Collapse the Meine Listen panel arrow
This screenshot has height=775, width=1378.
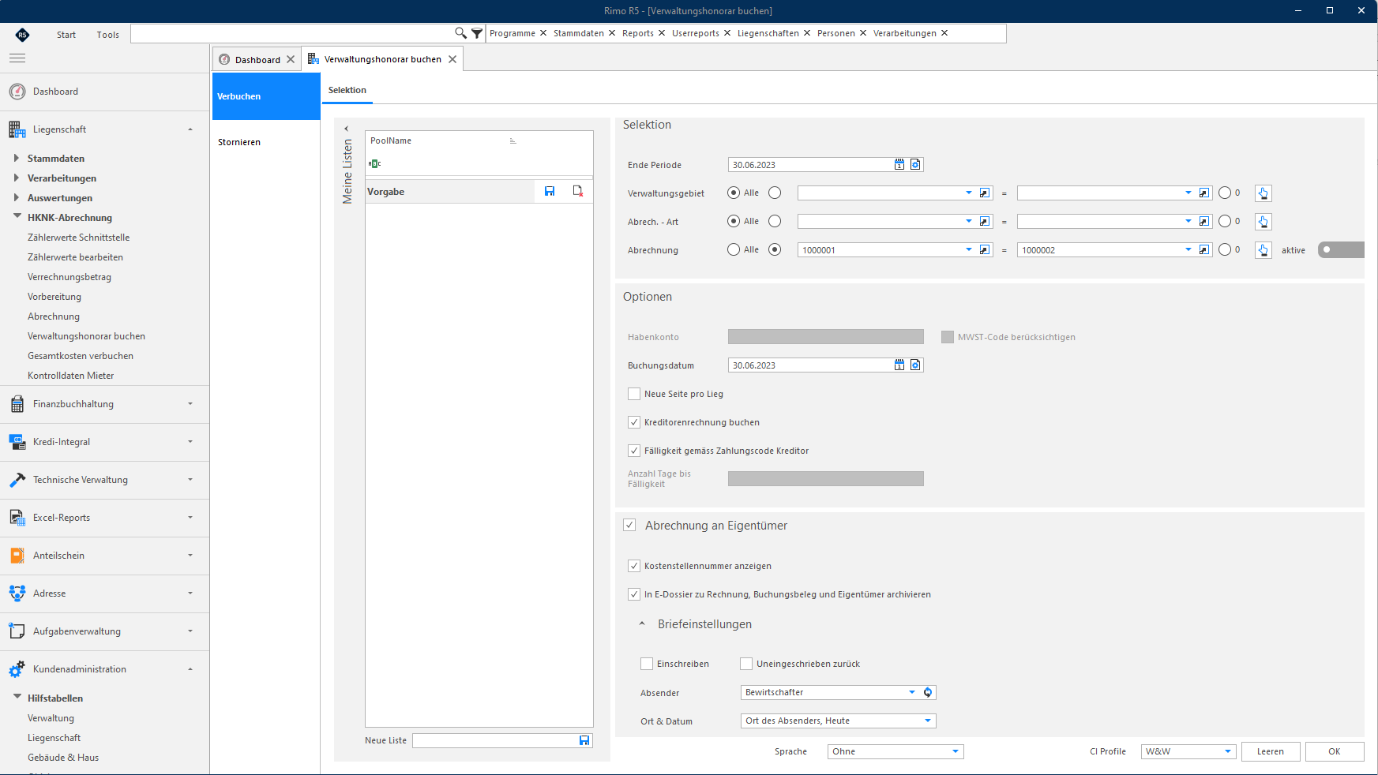pos(346,129)
